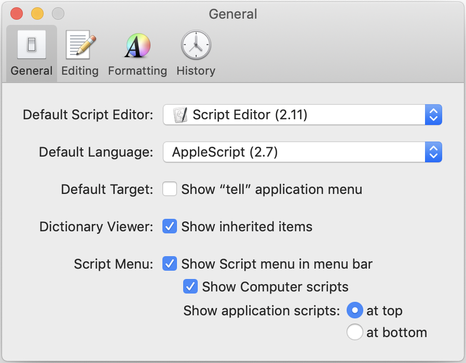Close the General preferences window
466x363 pixels.
tap(17, 14)
